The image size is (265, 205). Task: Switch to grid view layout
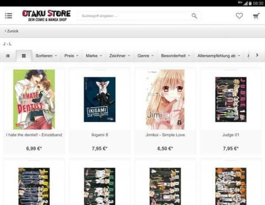click(24, 56)
